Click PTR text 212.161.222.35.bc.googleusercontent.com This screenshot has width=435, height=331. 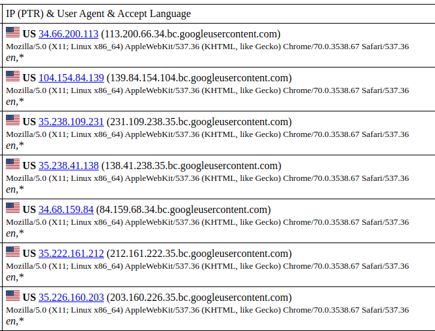click(199, 254)
